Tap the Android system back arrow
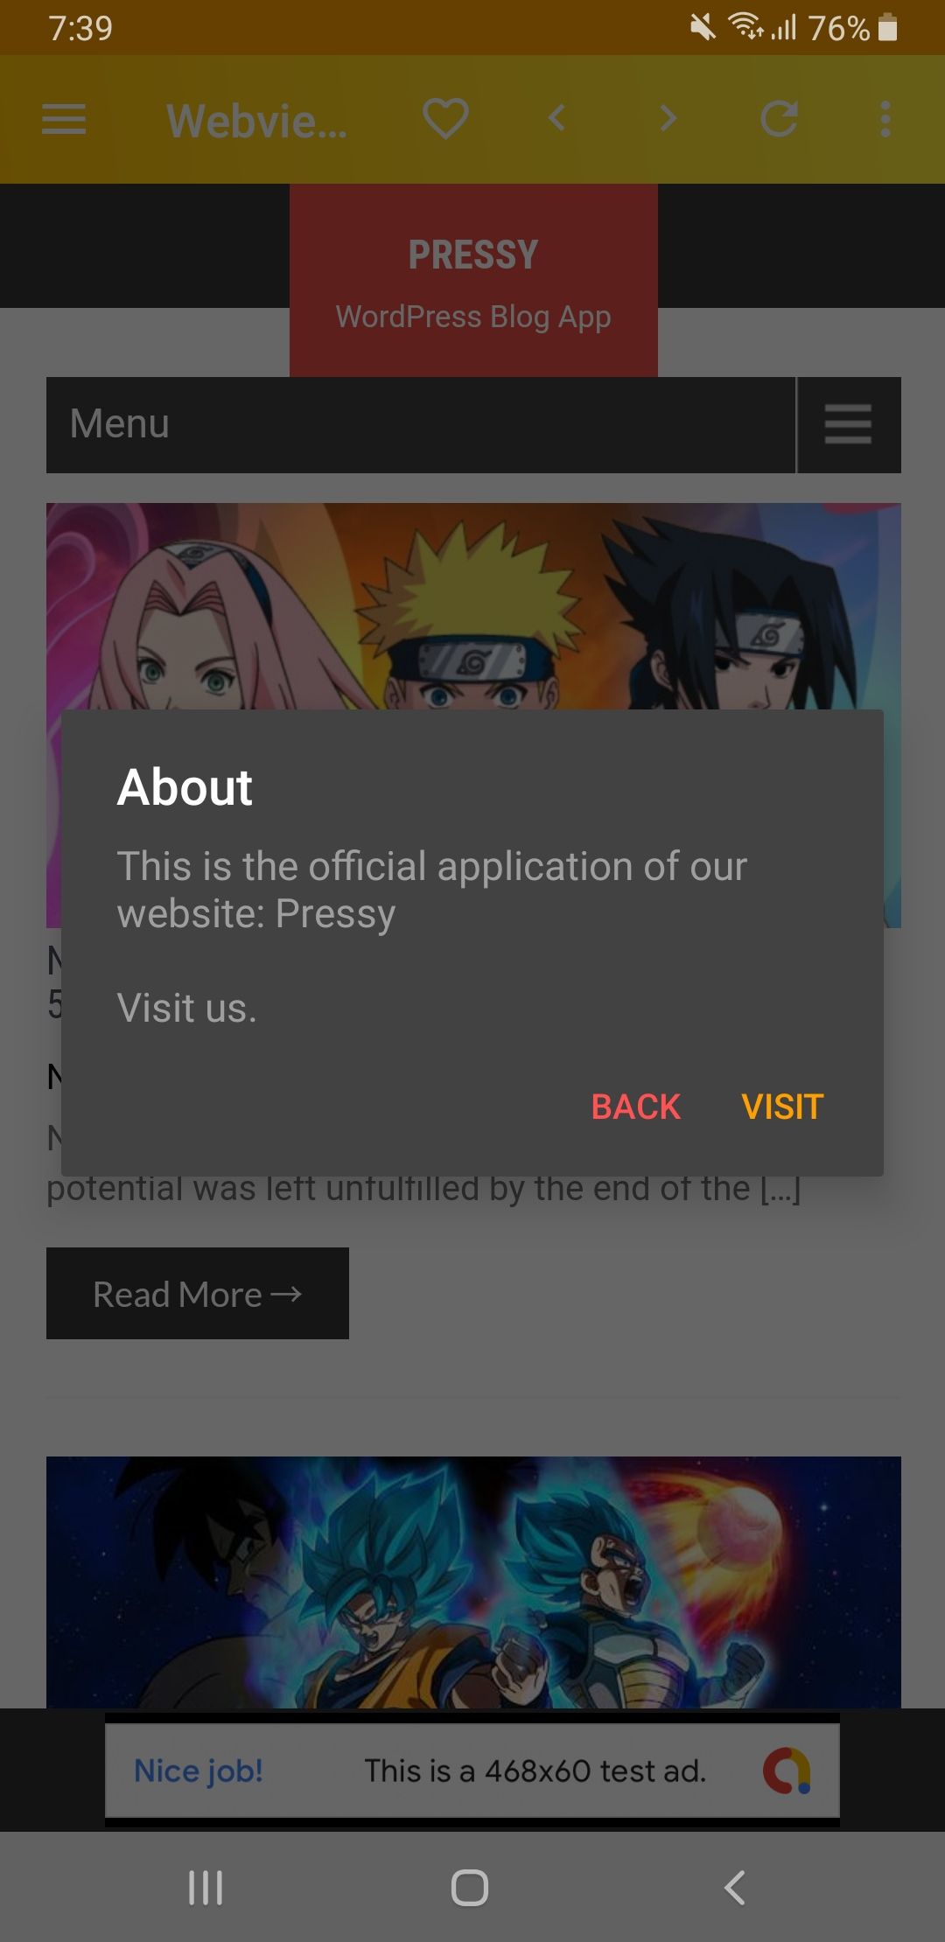Screen dimensions: 945x1942 pyautogui.click(x=735, y=1887)
